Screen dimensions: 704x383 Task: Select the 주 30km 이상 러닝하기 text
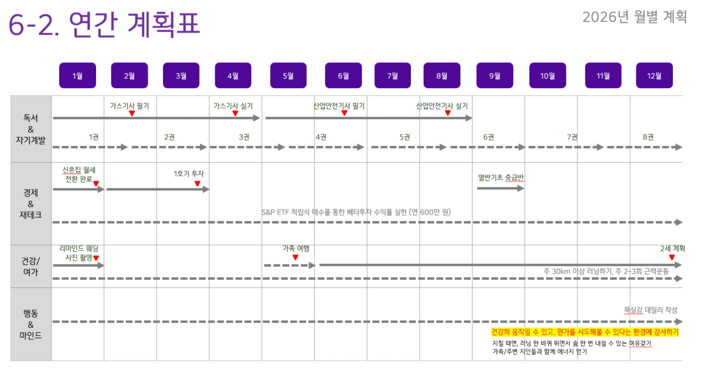pyautogui.click(x=606, y=271)
